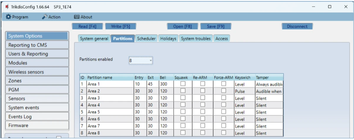
Task: Click the Write [F5] button
Action: tap(120, 27)
